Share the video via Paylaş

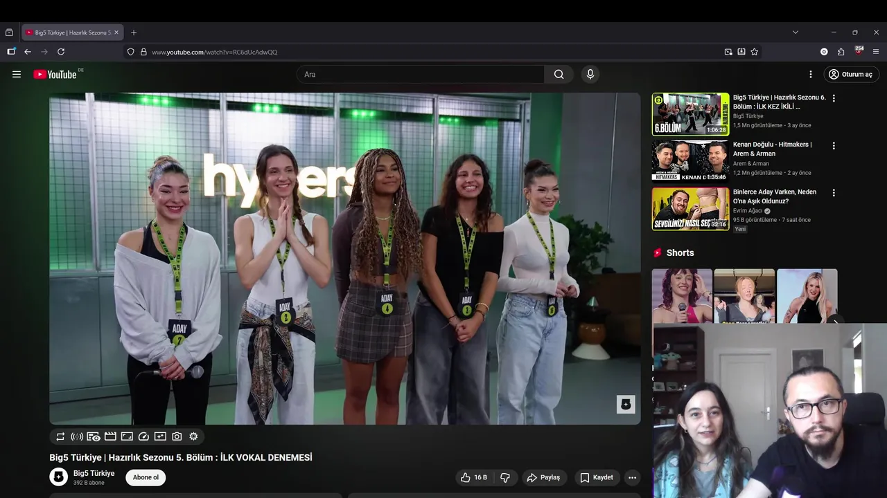click(x=543, y=477)
